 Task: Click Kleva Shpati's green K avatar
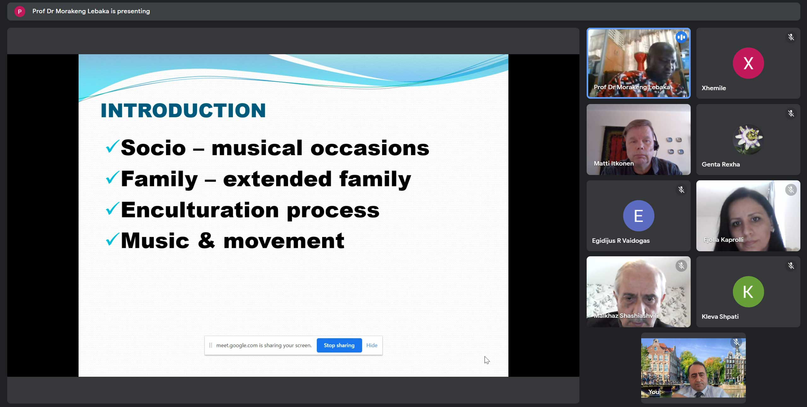[748, 292]
